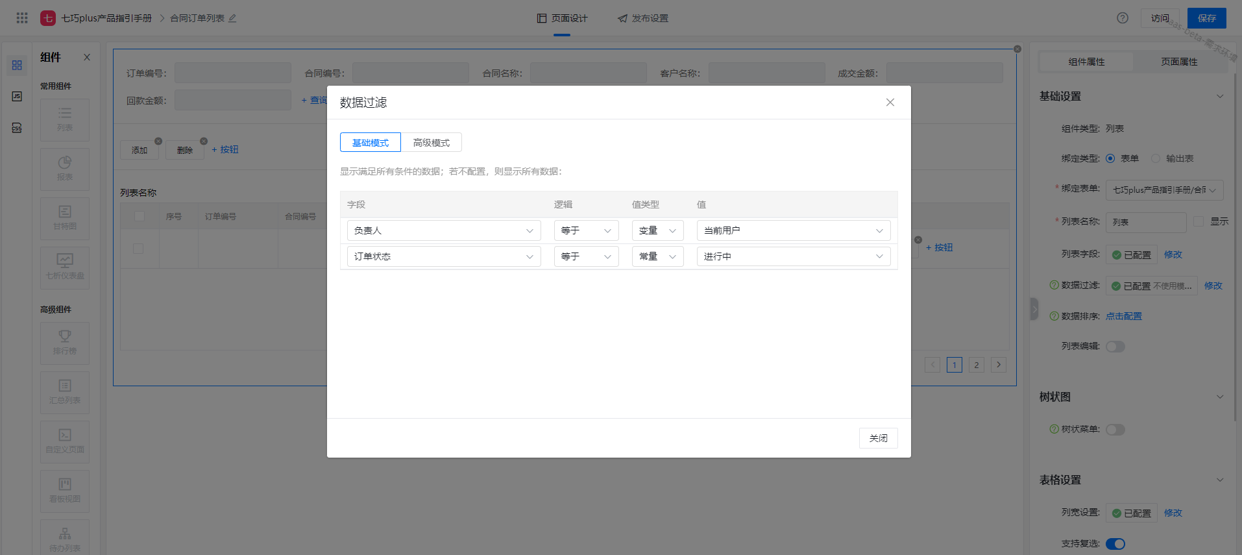
Task: Open the app grid launcher icon
Action: (x=22, y=18)
